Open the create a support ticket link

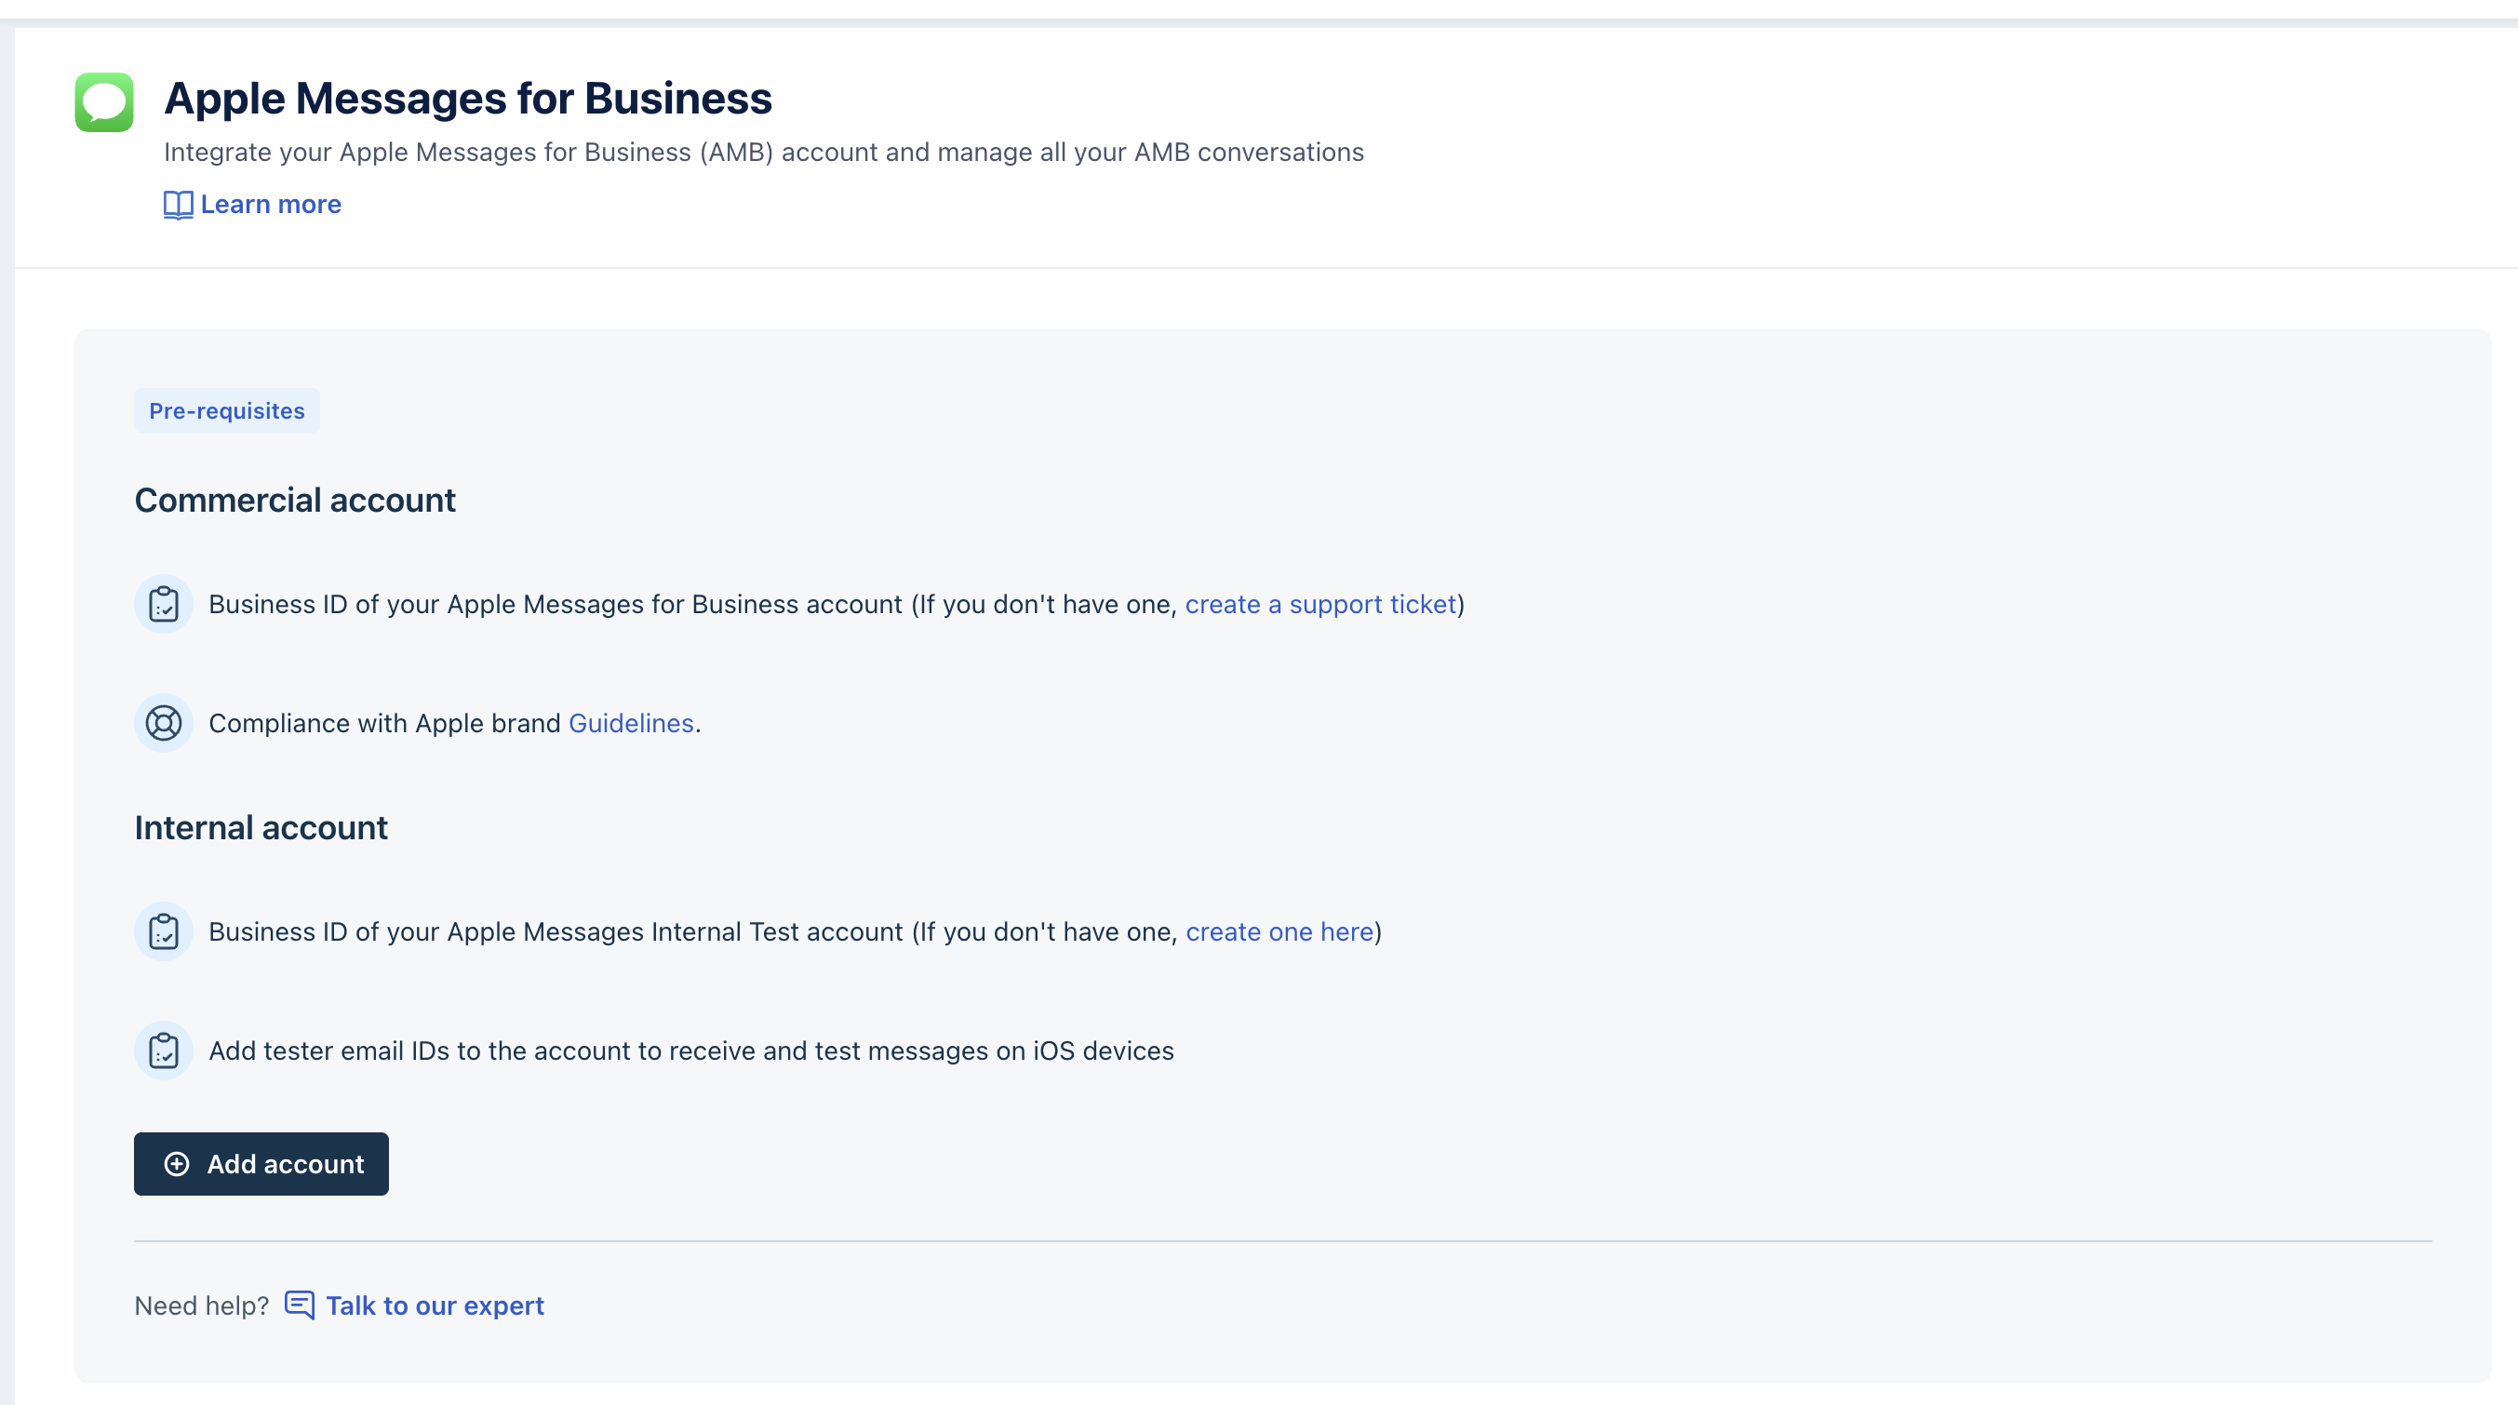click(x=1320, y=604)
